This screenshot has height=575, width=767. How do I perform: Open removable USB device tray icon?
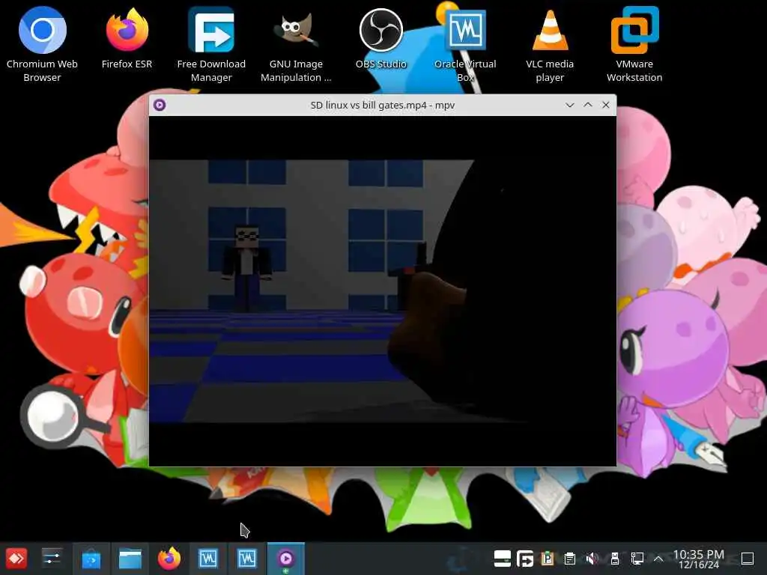point(614,559)
